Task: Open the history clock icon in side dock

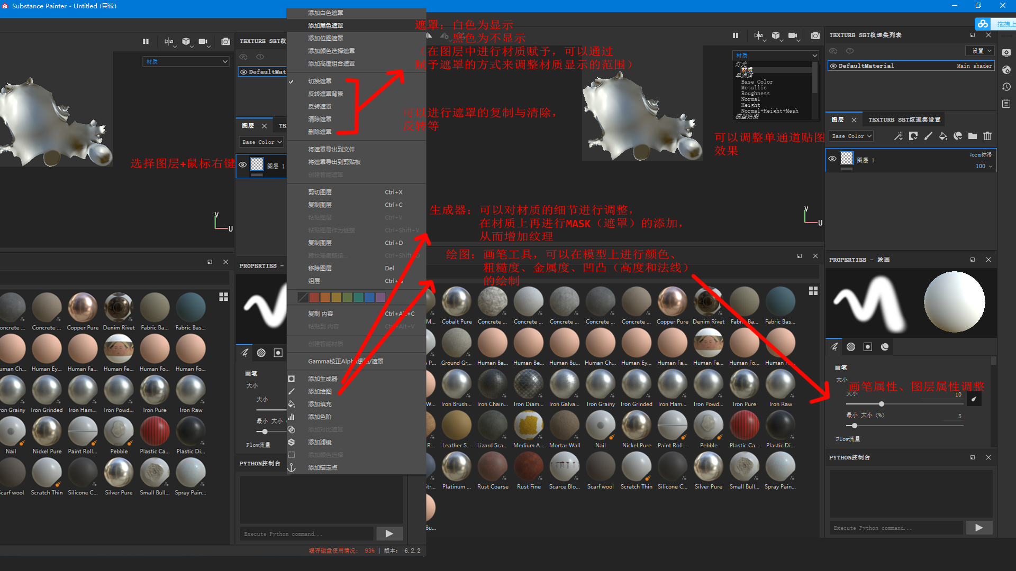Action: coord(1006,87)
